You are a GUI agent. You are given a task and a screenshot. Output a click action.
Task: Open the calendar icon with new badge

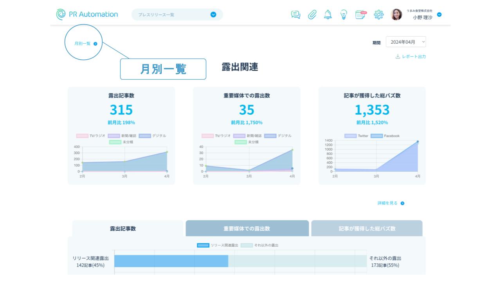pyautogui.click(x=360, y=15)
